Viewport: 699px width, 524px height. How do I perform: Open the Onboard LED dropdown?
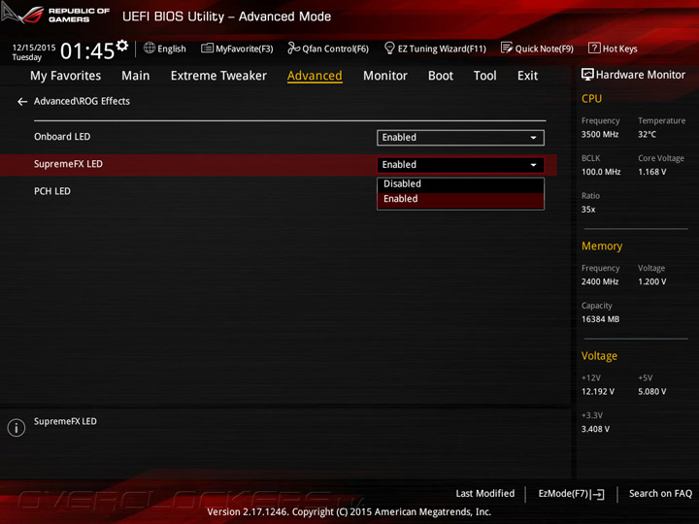pos(460,138)
